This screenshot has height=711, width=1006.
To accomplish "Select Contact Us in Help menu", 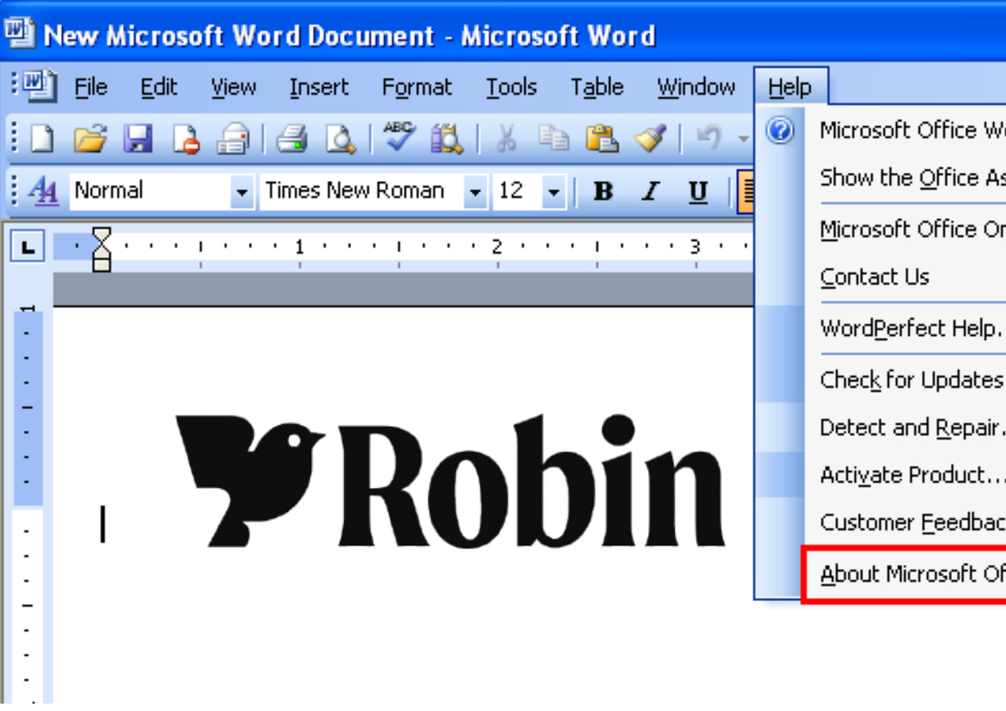I will 905,276.
